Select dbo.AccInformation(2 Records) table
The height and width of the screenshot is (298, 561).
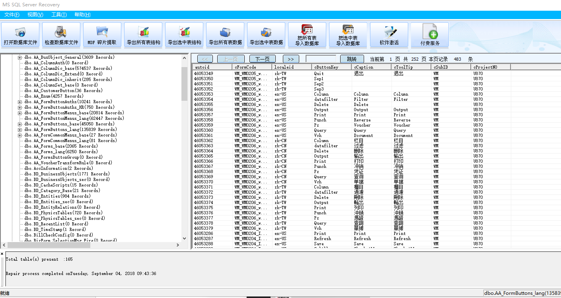(60, 168)
